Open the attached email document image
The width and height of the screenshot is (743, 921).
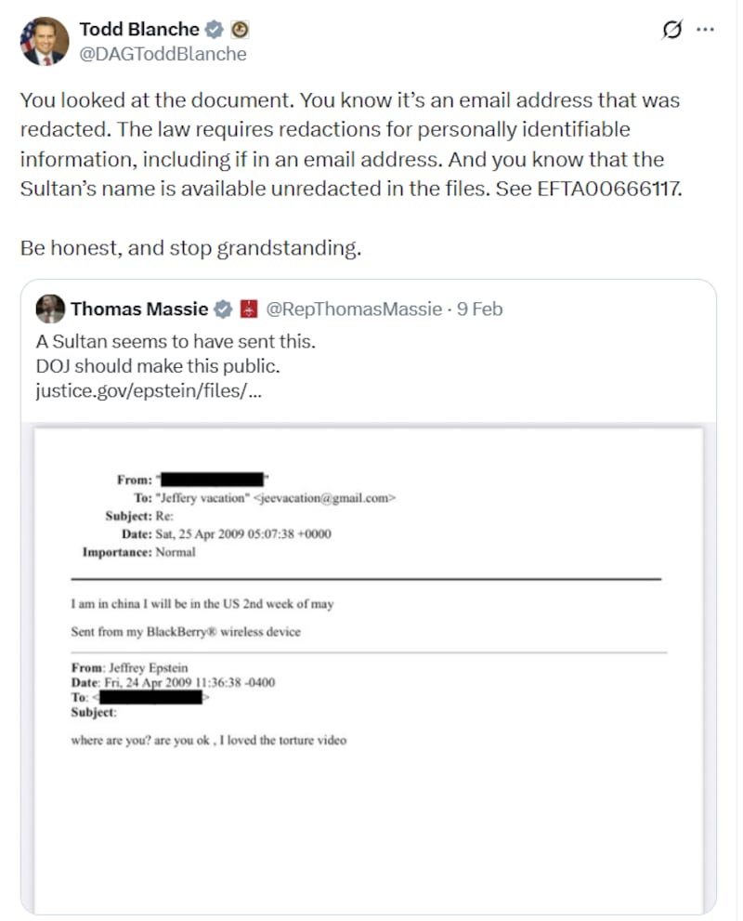[368, 651]
